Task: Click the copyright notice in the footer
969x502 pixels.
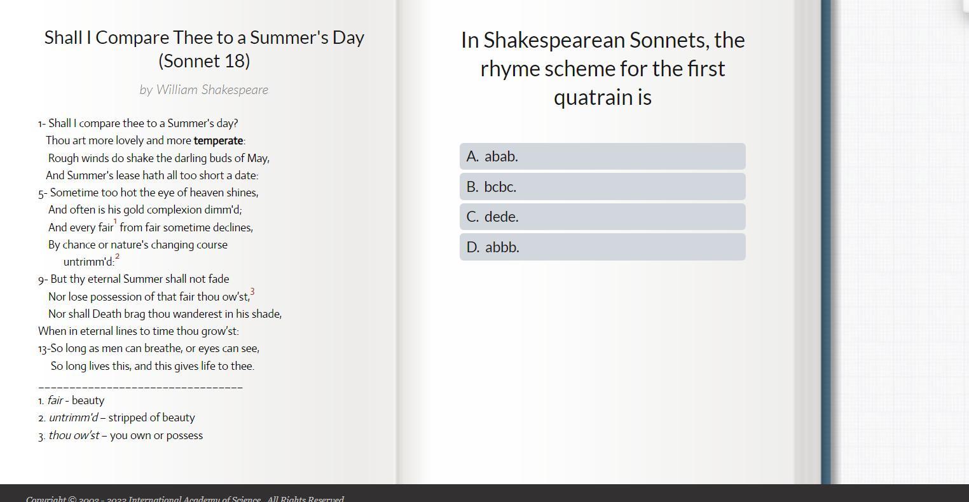Action: pos(184,499)
